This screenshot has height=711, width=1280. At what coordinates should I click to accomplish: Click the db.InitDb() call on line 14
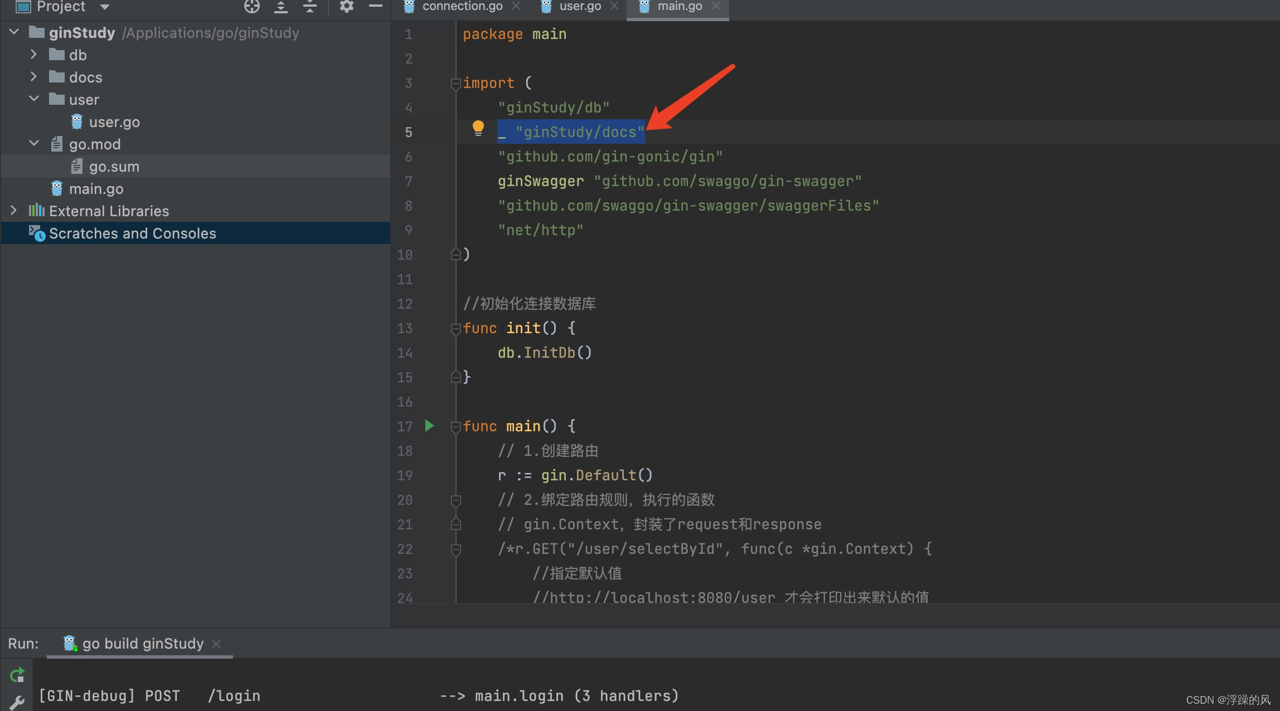[x=545, y=353]
